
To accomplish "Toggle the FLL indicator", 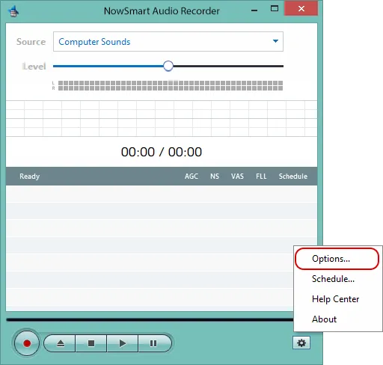I will coord(261,177).
